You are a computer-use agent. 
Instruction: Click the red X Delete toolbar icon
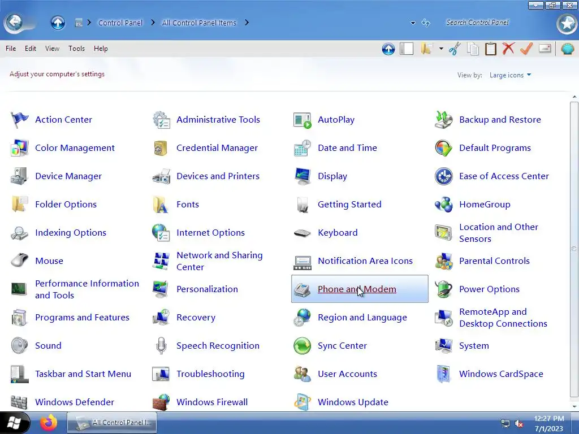[x=508, y=49]
